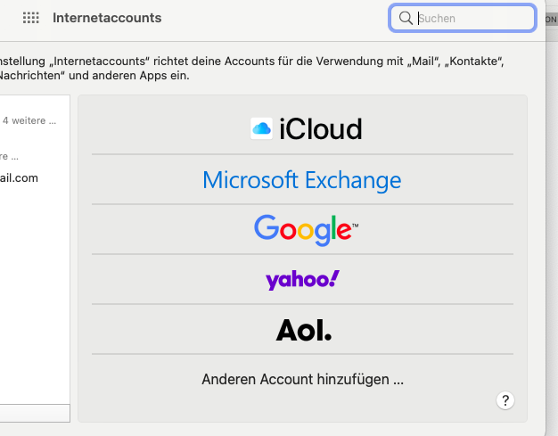Click empty space in the accounts list
The height and width of the screenshot is (436, 558).
point(34,294)
